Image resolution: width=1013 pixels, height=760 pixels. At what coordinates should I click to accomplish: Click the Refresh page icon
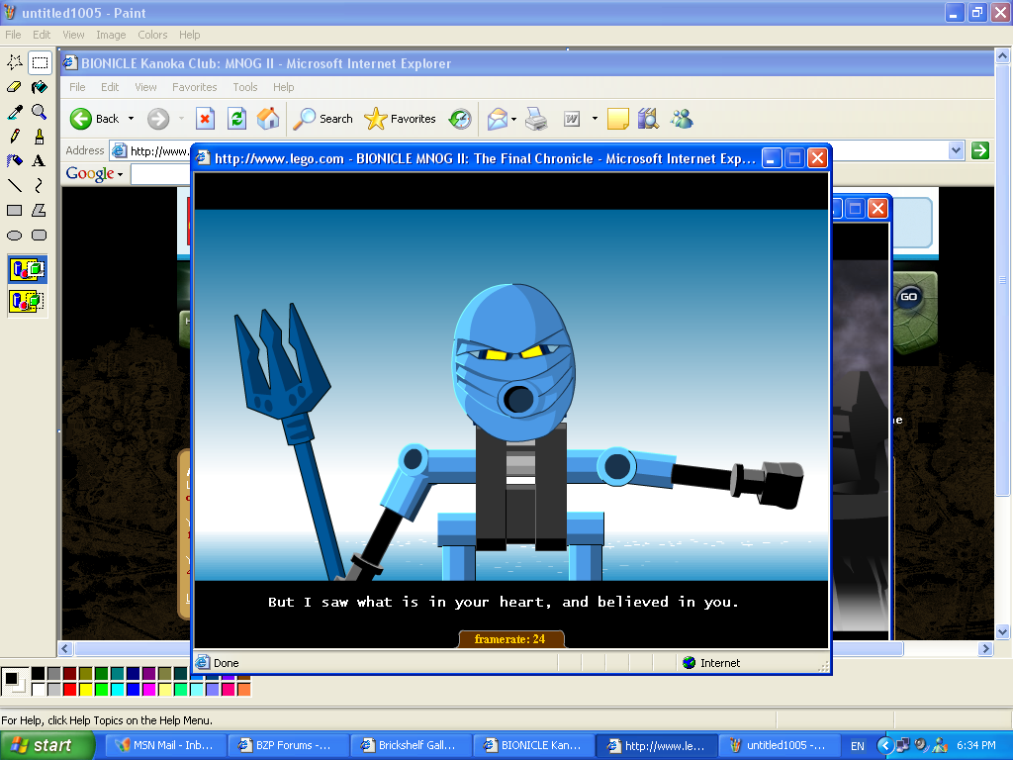click(x=237, y=119)
